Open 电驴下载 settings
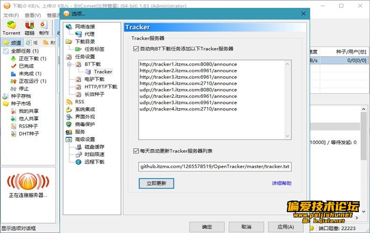 (94, 79)
